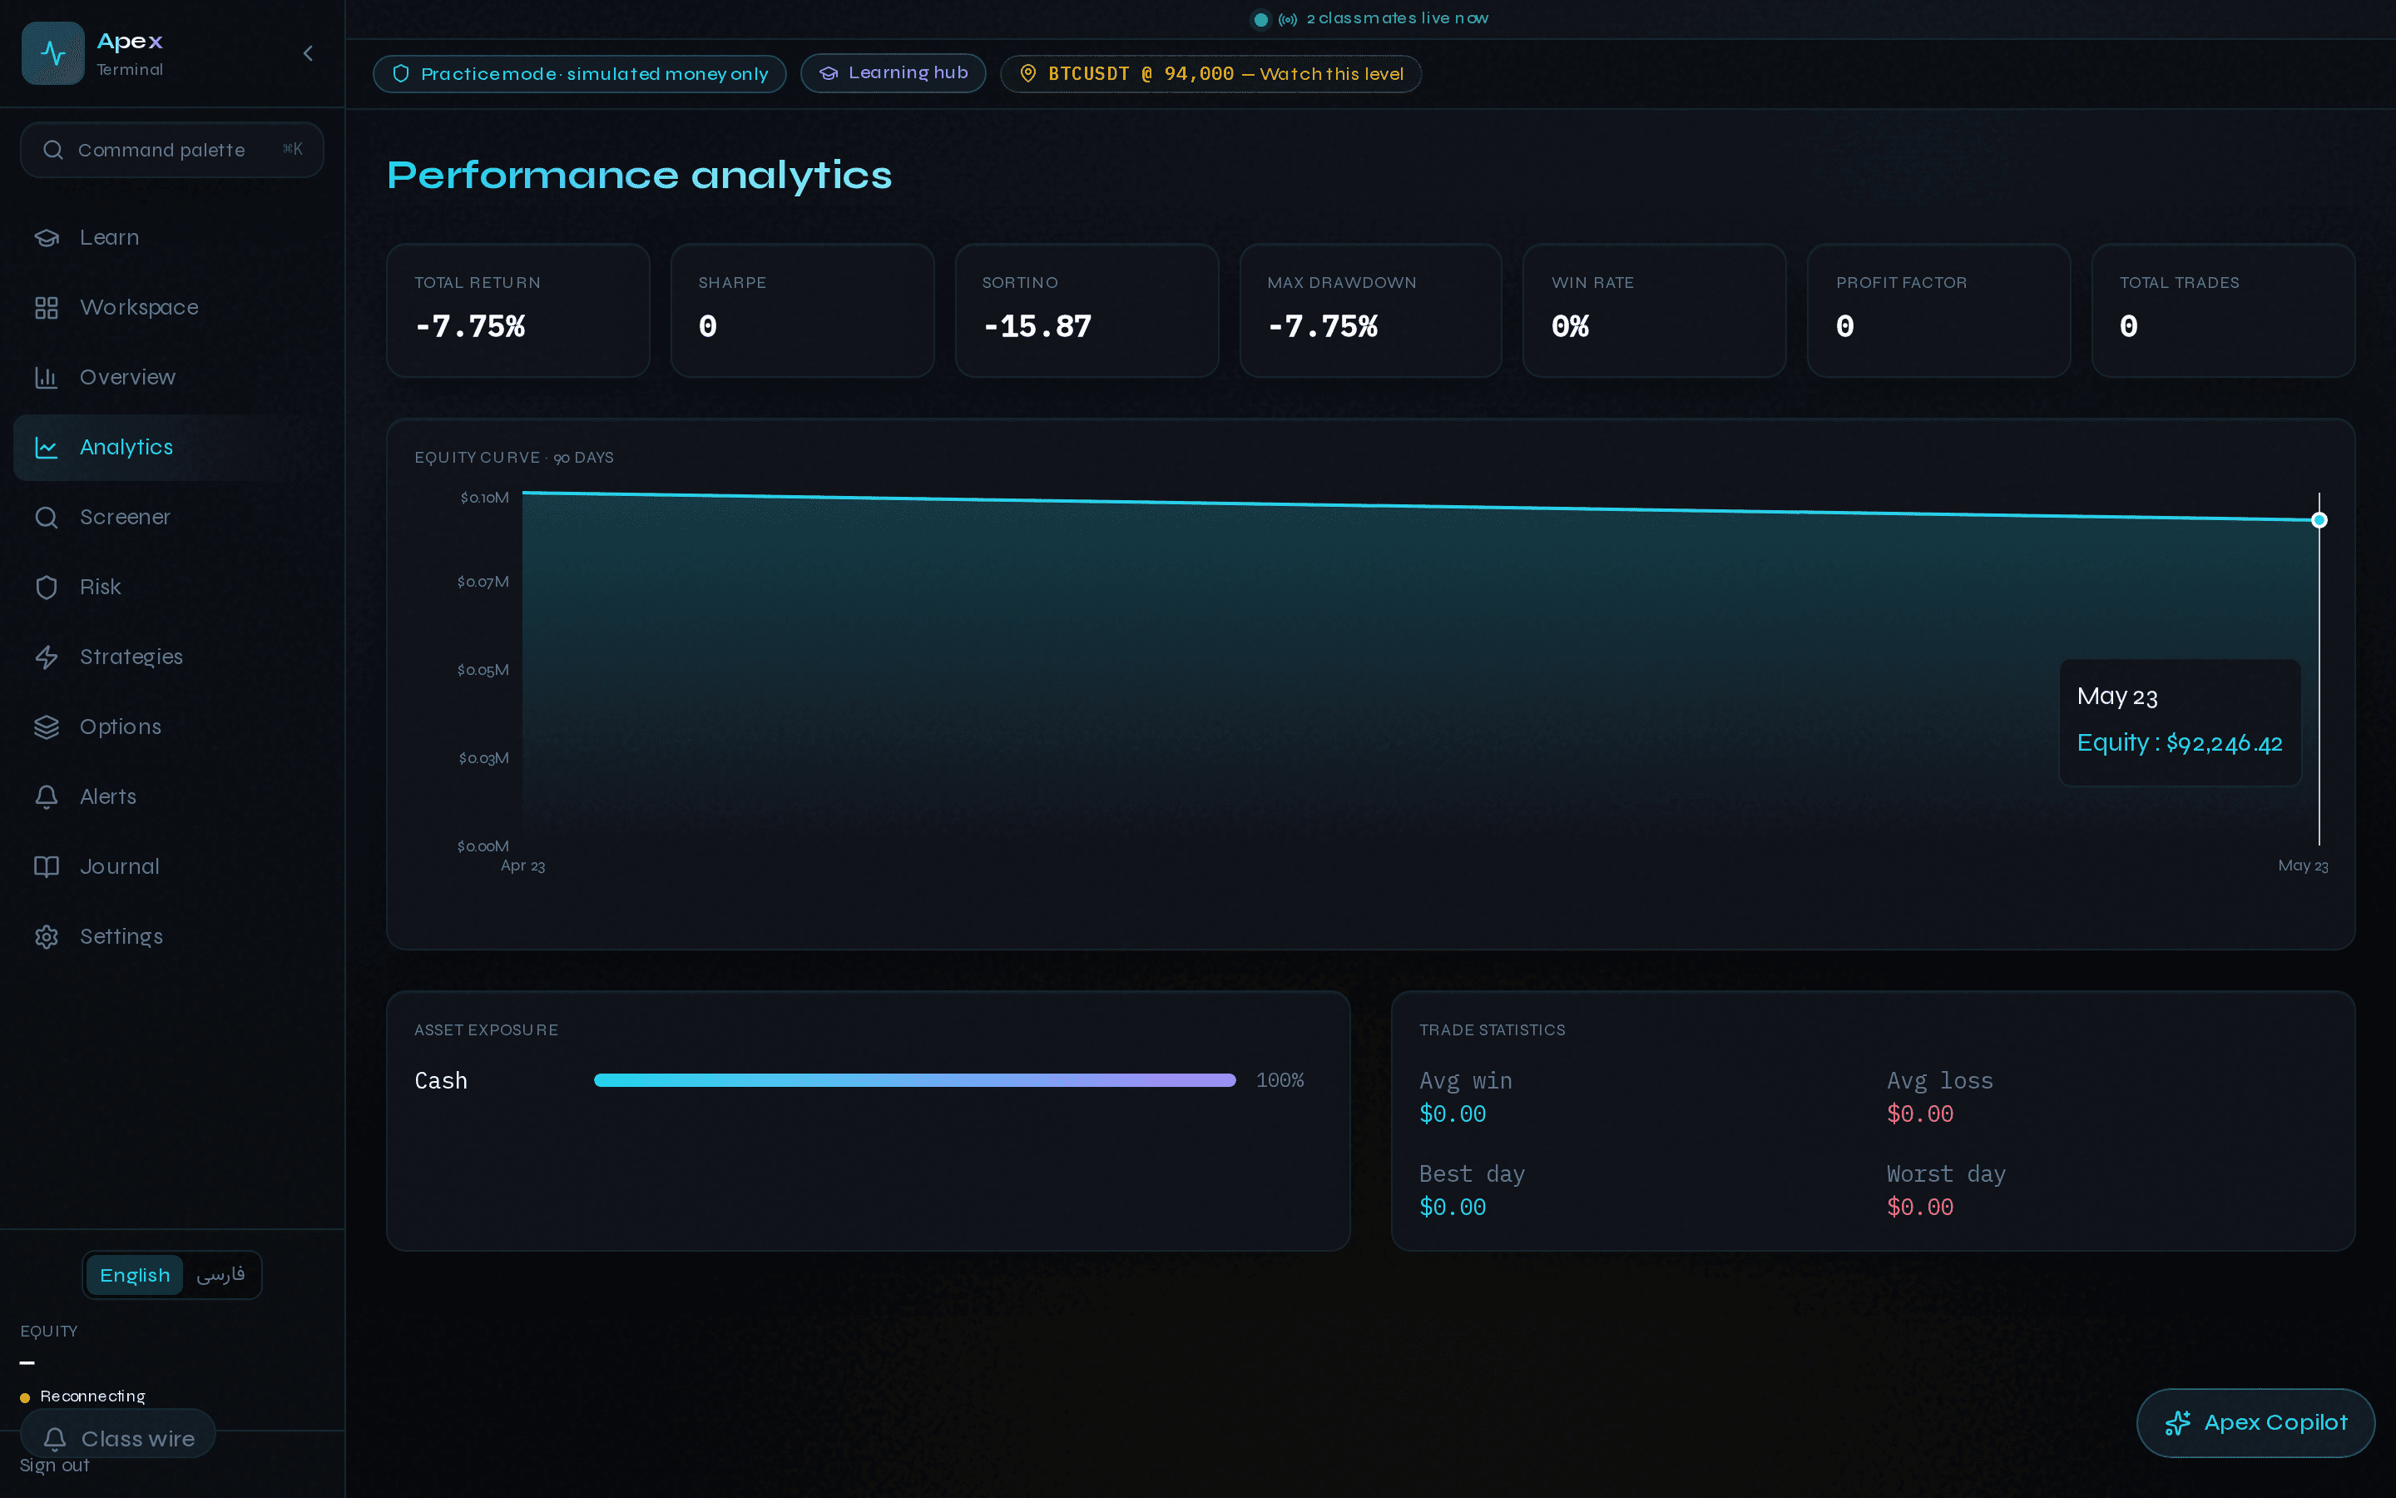Screen dimensions: 2396x1498
Task: Open the Options page
Action: (171, 727)
